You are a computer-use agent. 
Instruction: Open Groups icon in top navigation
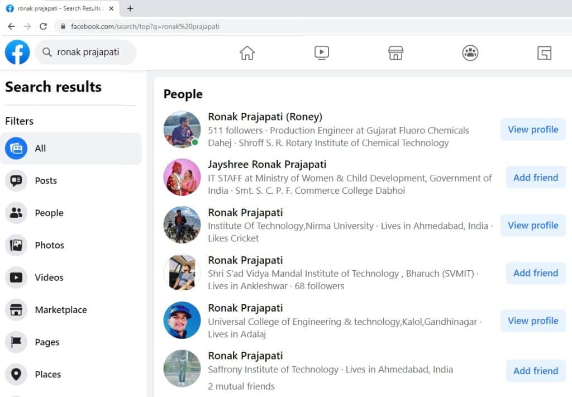tap(470, 52)
